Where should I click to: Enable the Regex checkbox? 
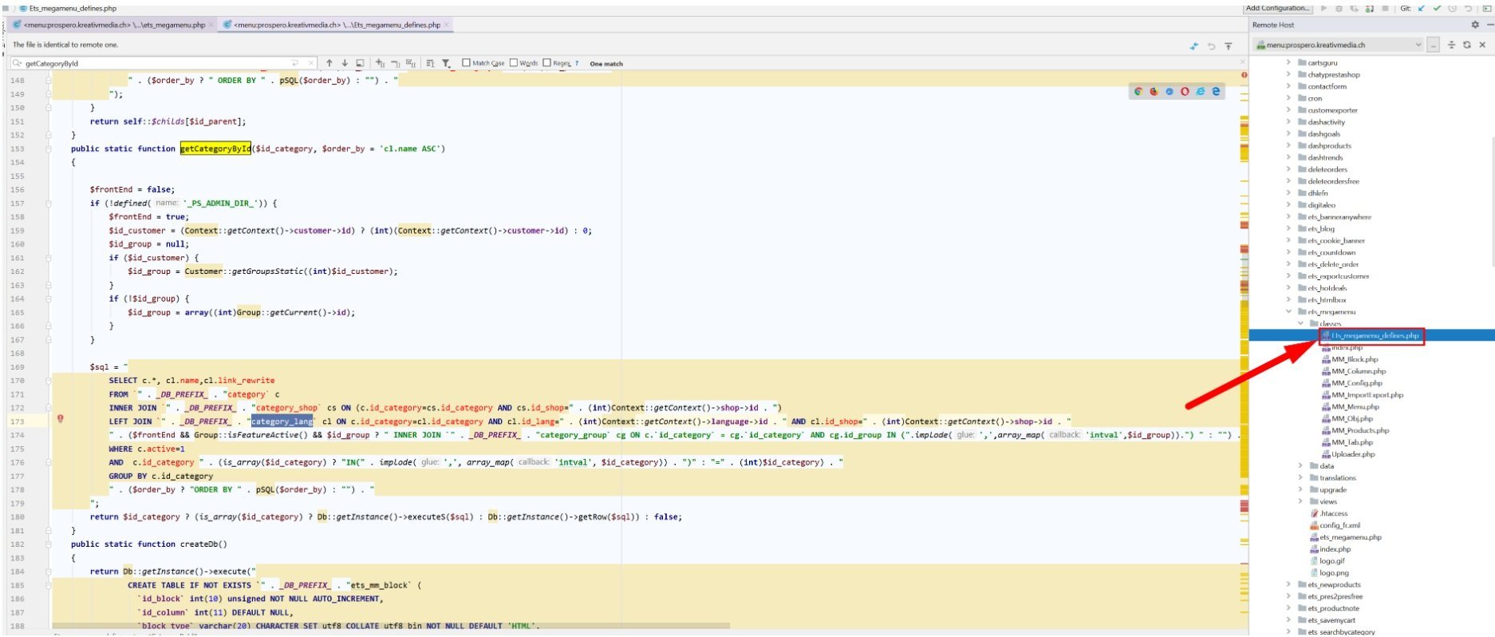point(547,63)
